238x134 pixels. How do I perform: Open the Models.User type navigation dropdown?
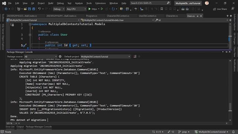point(117,20)
